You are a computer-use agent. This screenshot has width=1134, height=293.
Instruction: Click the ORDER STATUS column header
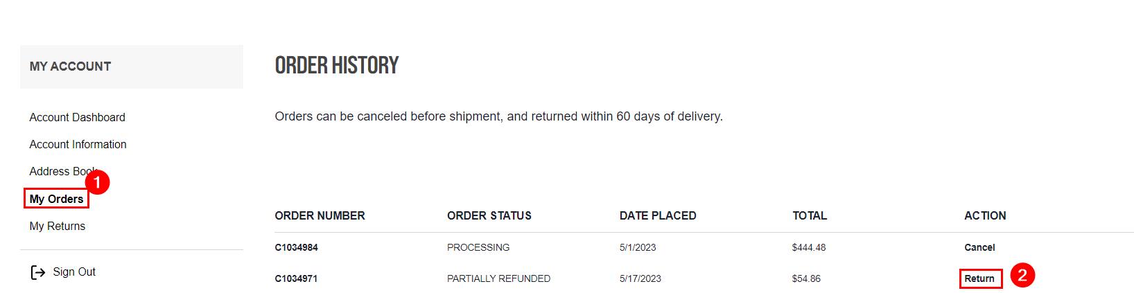click(x=489, y=216)
